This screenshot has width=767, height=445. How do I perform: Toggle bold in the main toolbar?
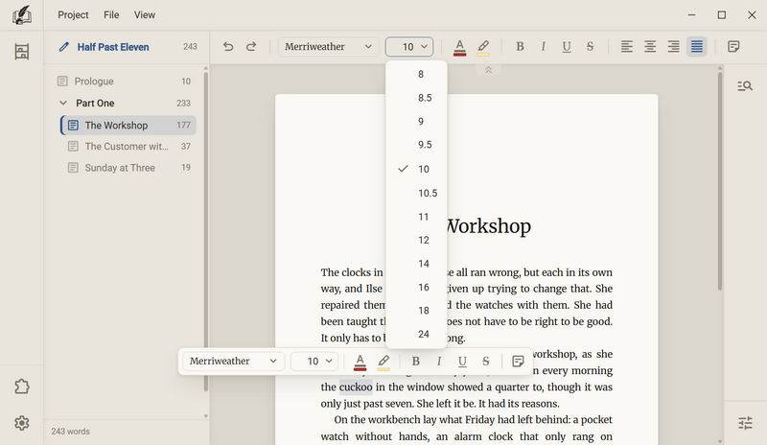click(520, 46)
